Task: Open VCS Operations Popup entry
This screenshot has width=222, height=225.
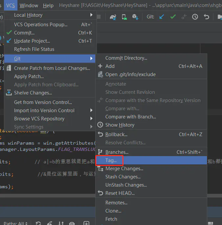Action: pyautogui.click(x=50, y=25)
